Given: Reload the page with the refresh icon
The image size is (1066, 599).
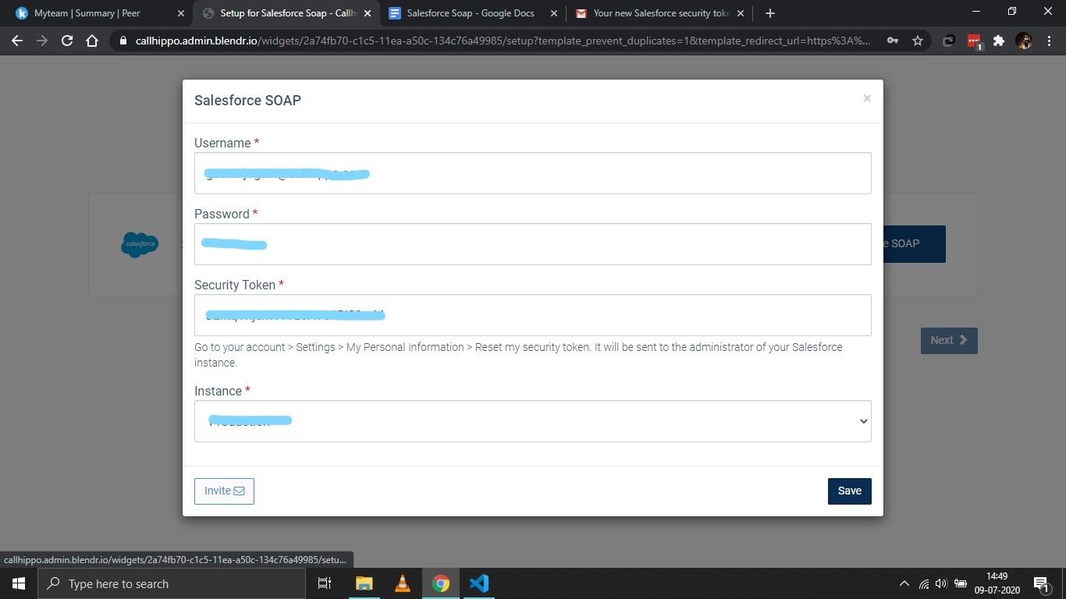Looking at the screenshot, I should tap(67, 41).
